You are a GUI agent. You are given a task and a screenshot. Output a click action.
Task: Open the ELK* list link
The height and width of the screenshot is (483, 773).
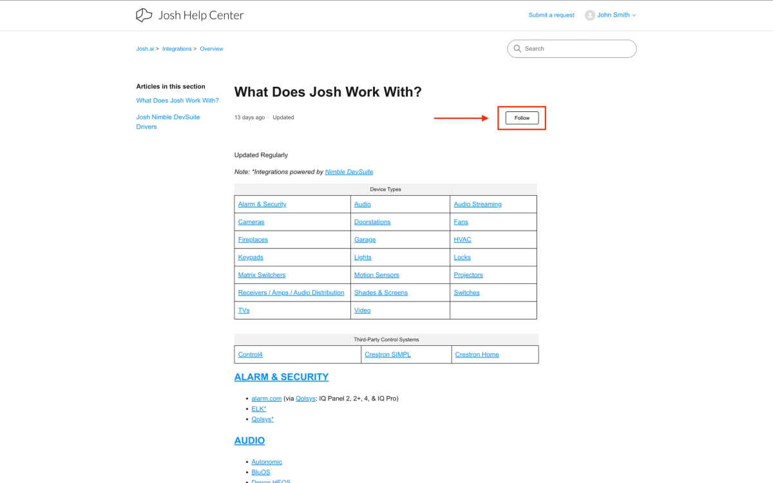tap(259, 409)
